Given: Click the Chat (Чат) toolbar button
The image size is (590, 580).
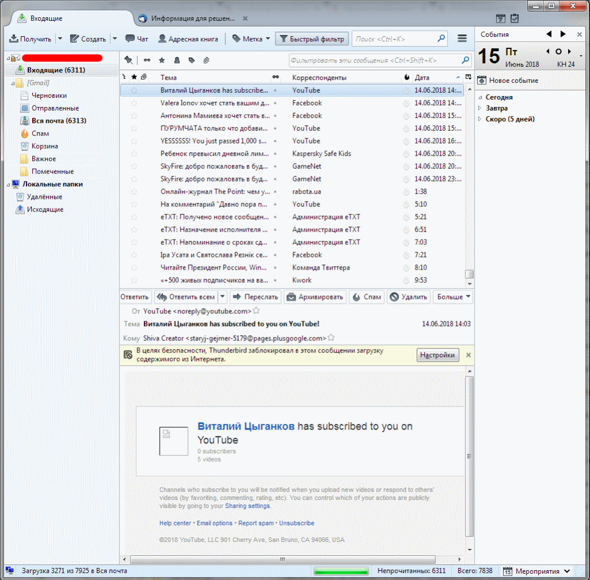Looking at the screenshot, I should pyautogui.click(x=137, y=39).
